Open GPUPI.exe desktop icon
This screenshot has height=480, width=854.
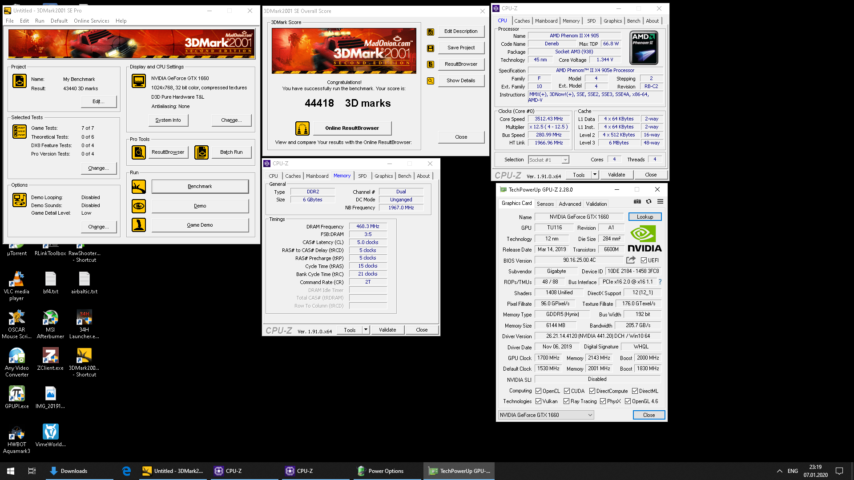point(16,397)
